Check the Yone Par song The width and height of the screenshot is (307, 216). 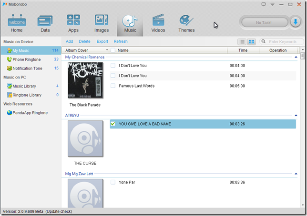[113, 182]
